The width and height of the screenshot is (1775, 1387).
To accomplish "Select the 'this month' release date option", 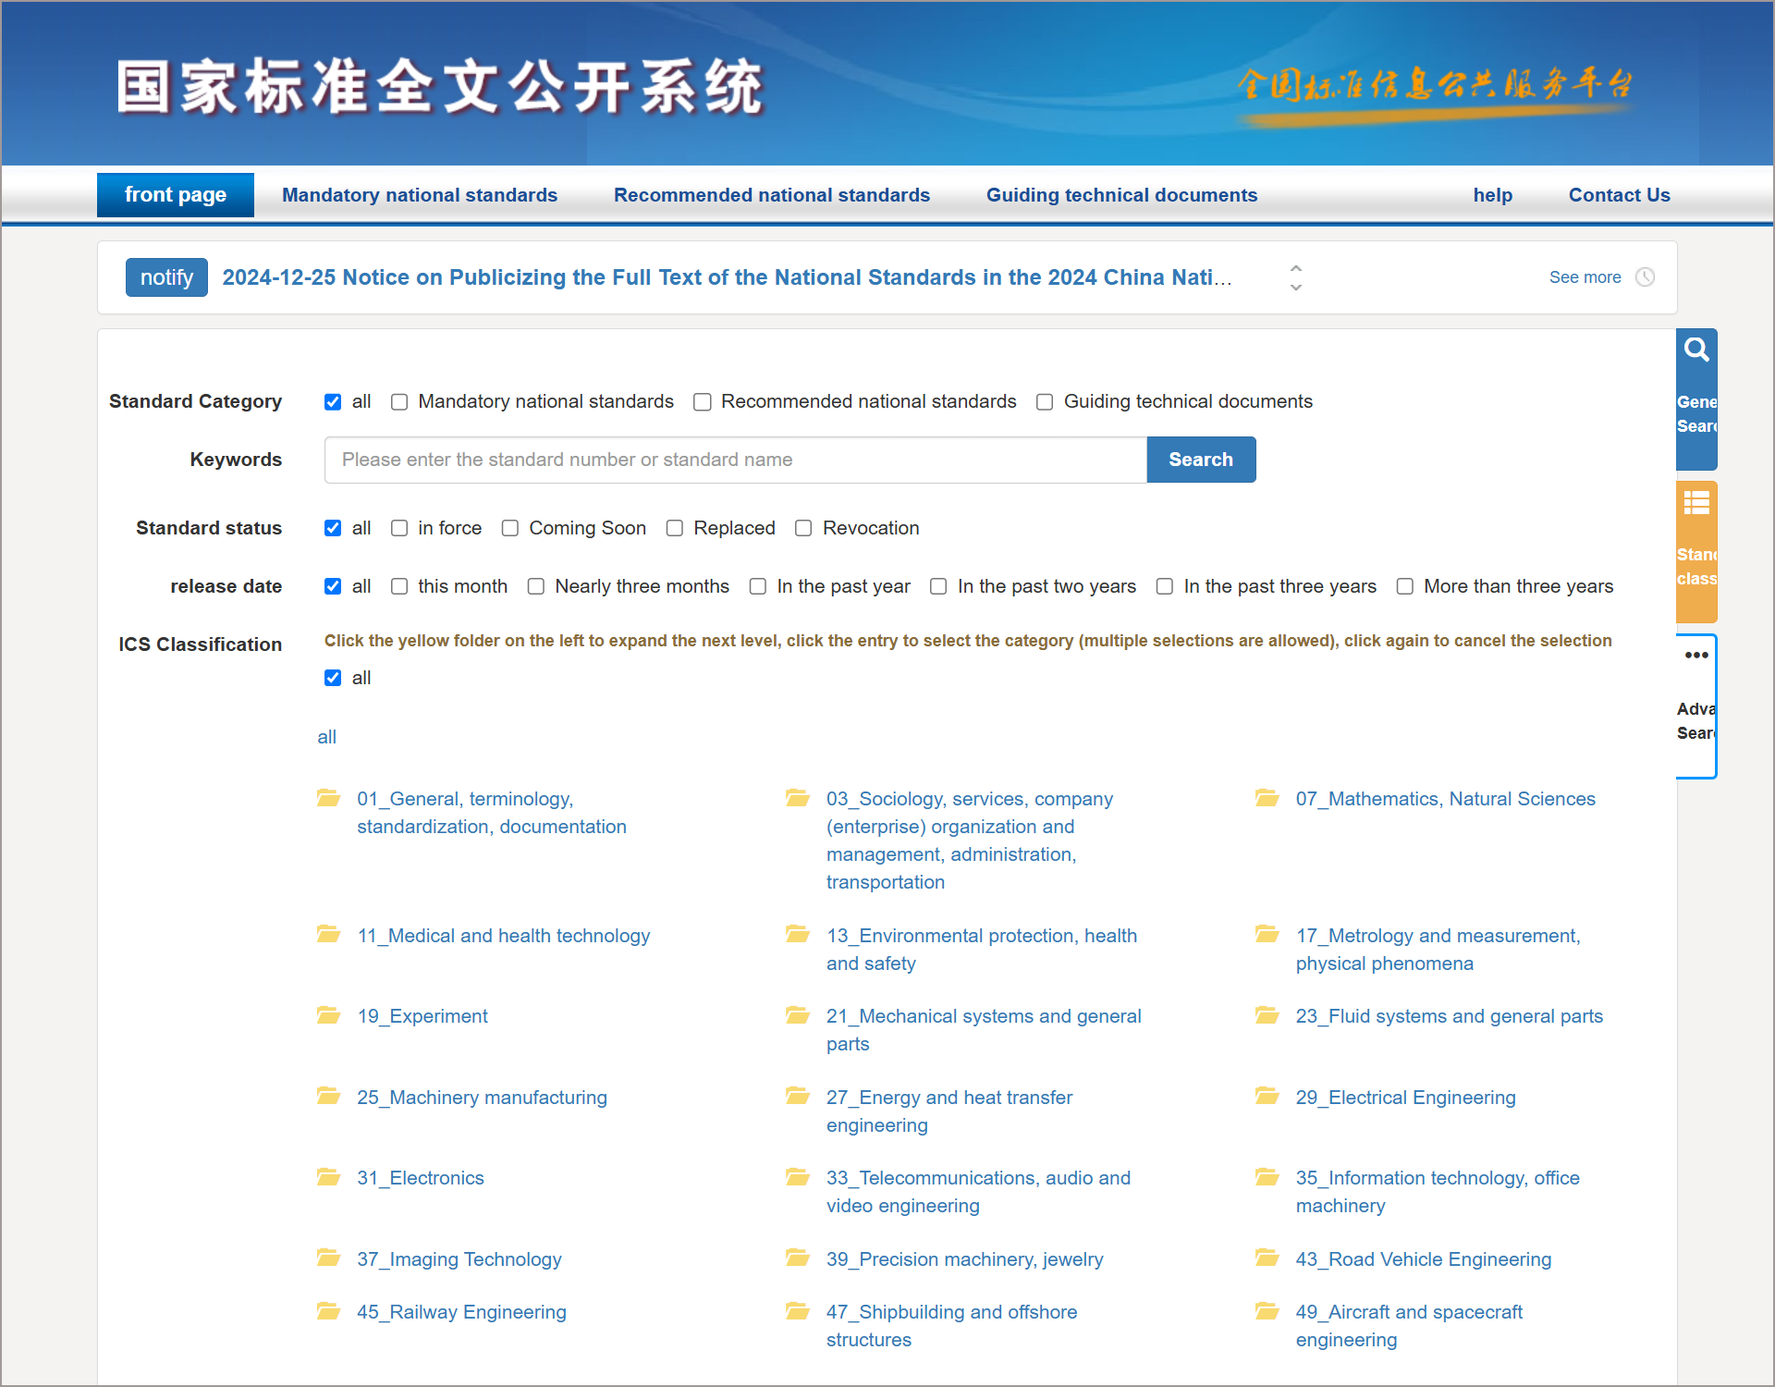I will (398, 586).
